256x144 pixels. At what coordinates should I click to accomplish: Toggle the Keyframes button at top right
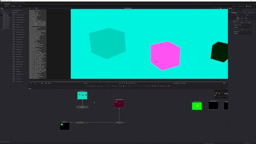241,6
